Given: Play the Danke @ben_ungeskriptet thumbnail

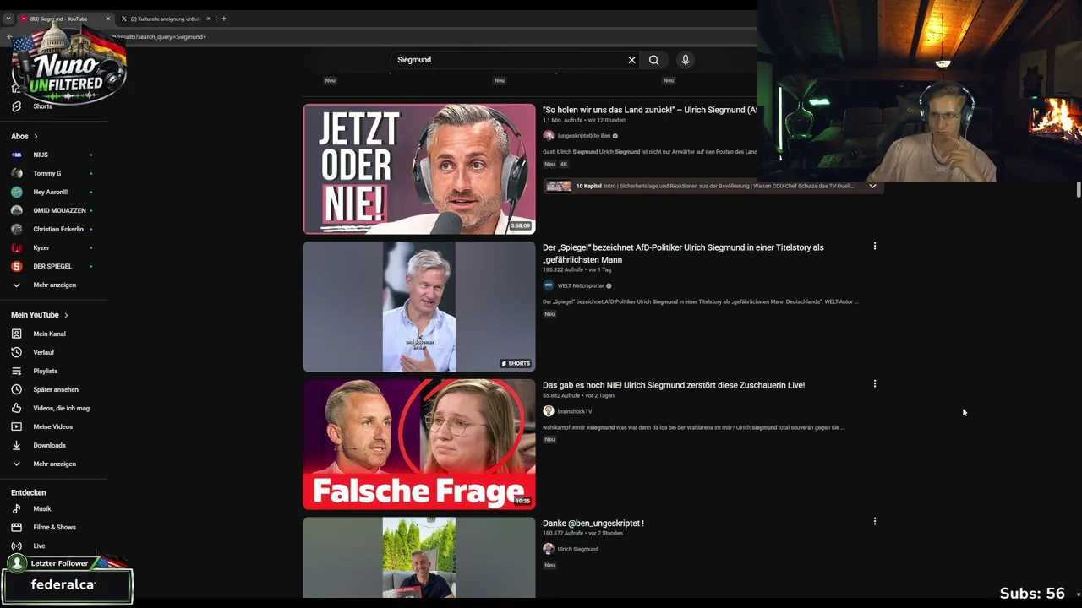Looking at the screenshot, I should [x=419, y=557].
